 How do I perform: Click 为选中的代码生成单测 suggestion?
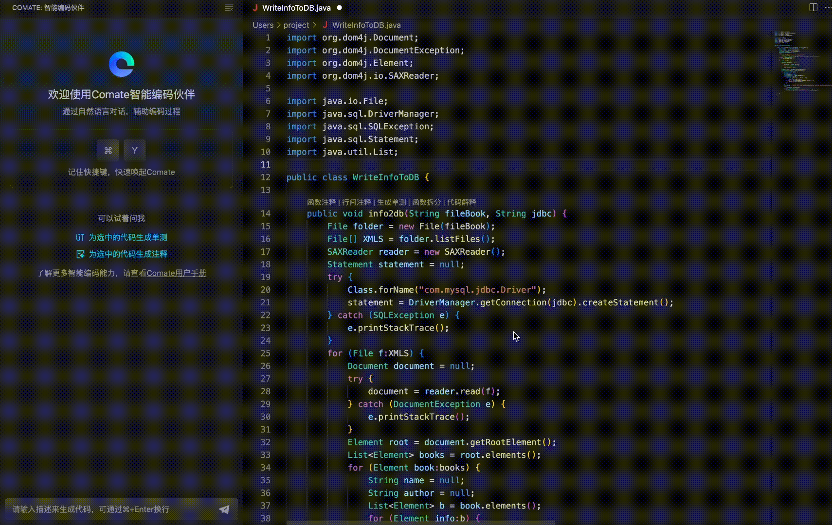click(128, 237)
